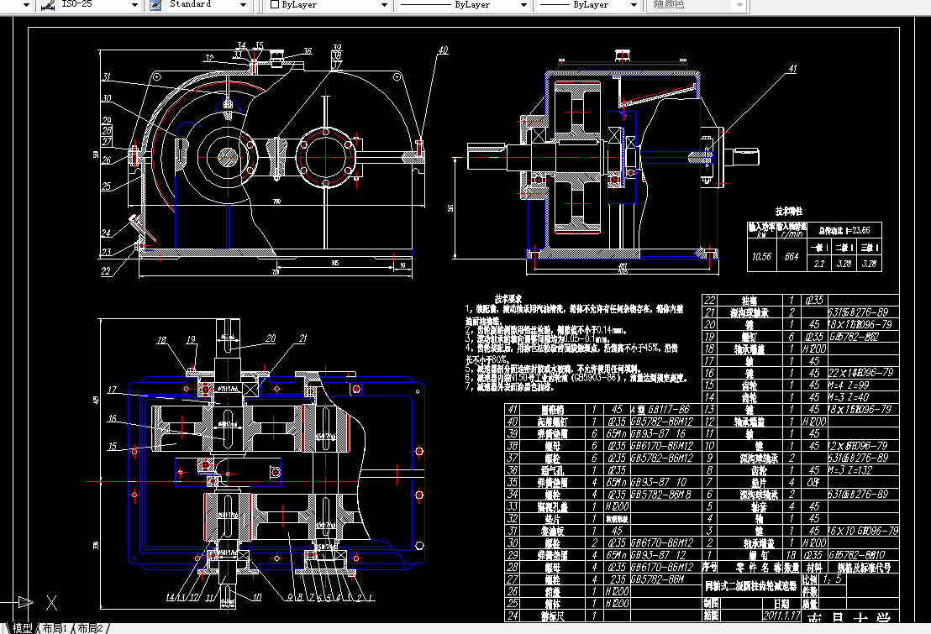Select gear spec M=3 Z=40 in row 14
The image size is (931, 634).
849,397
